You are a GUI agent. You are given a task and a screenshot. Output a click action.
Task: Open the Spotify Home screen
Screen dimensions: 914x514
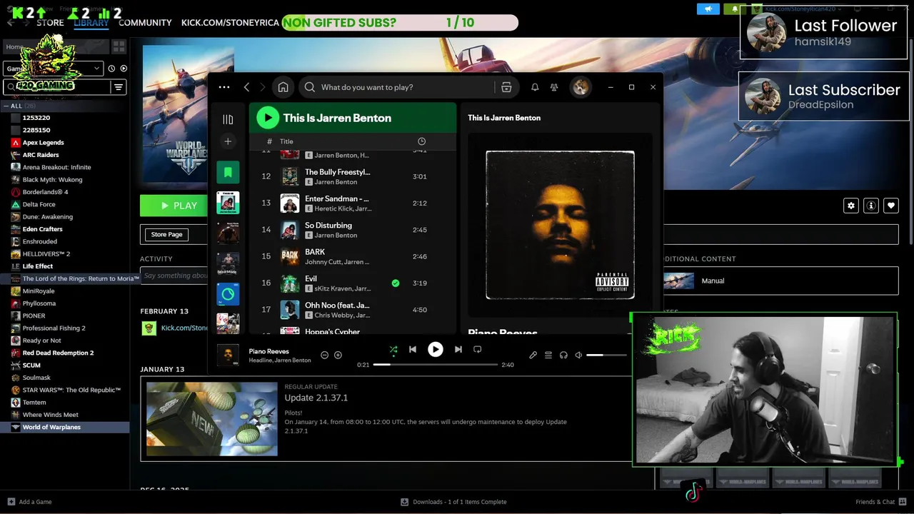click(x=283, y=87)
